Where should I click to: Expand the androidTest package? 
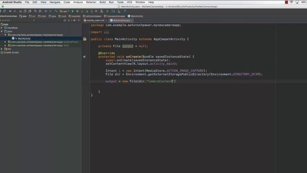[5, 42]
